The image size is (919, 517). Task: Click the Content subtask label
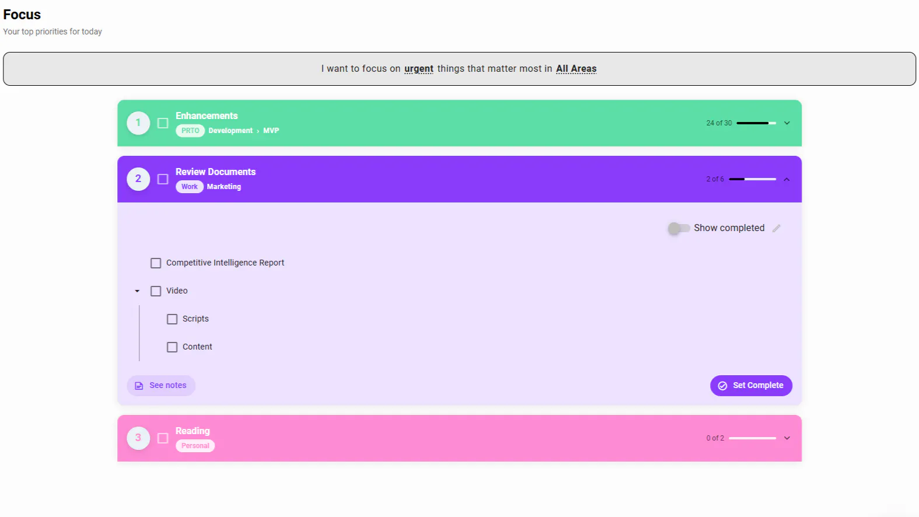[x=197, y=347]
